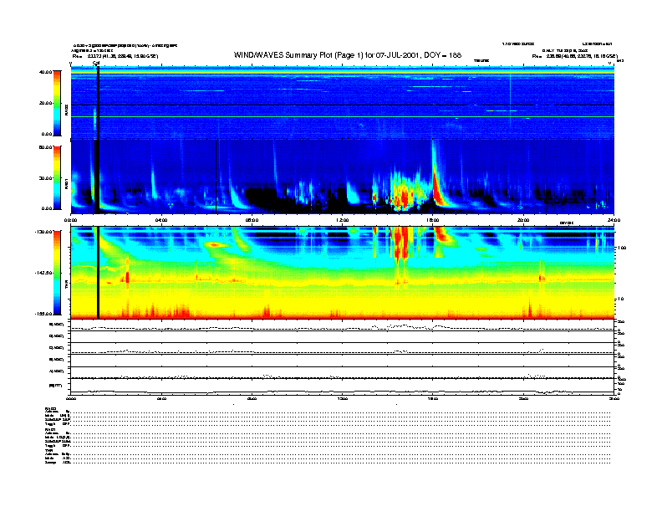This screenshot has height=512, width=662.
Task: Click the TNR panel color scale bar
Action: pos(57,273)
